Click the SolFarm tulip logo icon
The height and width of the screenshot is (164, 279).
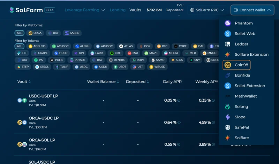coord(12,10)
